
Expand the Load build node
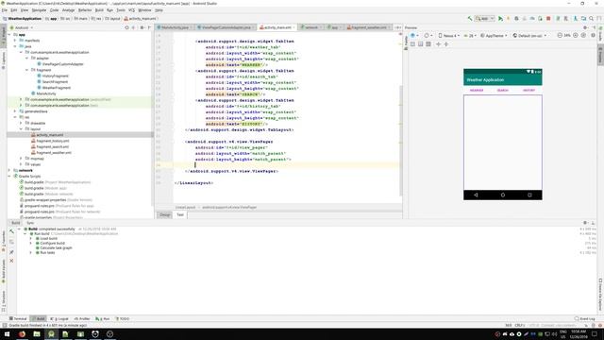(31, 239)
